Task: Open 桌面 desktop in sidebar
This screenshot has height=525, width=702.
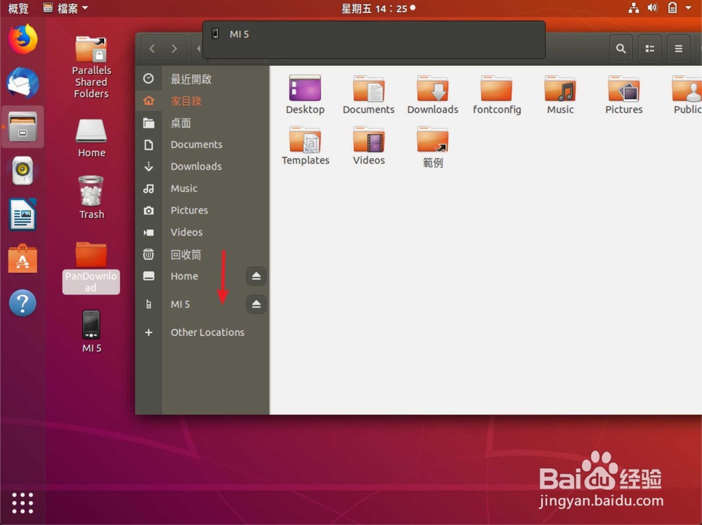Action: (x=202, y=123)
